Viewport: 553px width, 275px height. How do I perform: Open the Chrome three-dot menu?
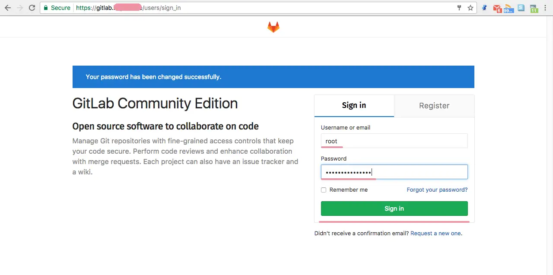(546, 8)
